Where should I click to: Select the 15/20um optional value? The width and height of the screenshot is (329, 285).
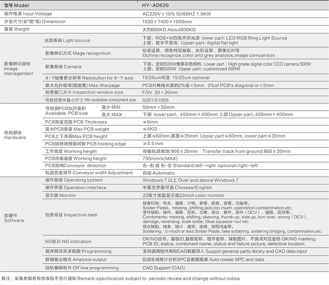pos(191,78)
